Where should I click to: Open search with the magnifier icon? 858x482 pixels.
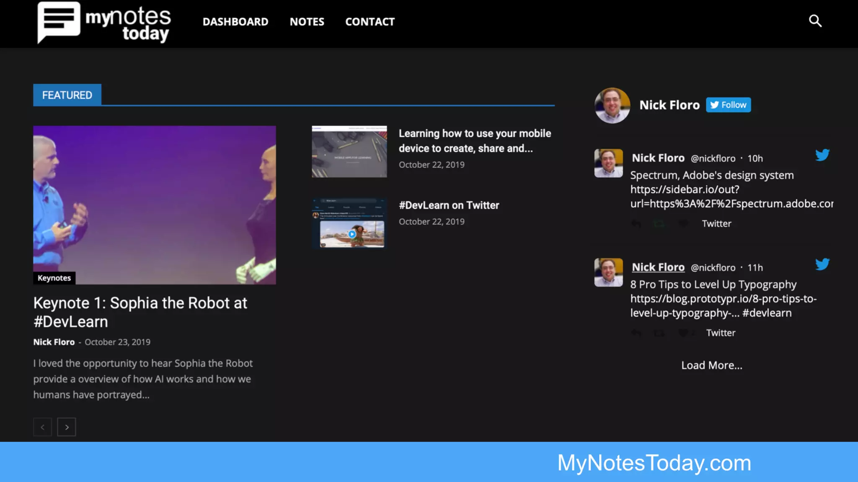click(815, 21)
